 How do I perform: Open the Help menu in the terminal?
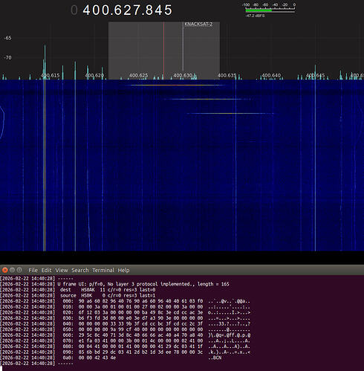coord(123,270)
